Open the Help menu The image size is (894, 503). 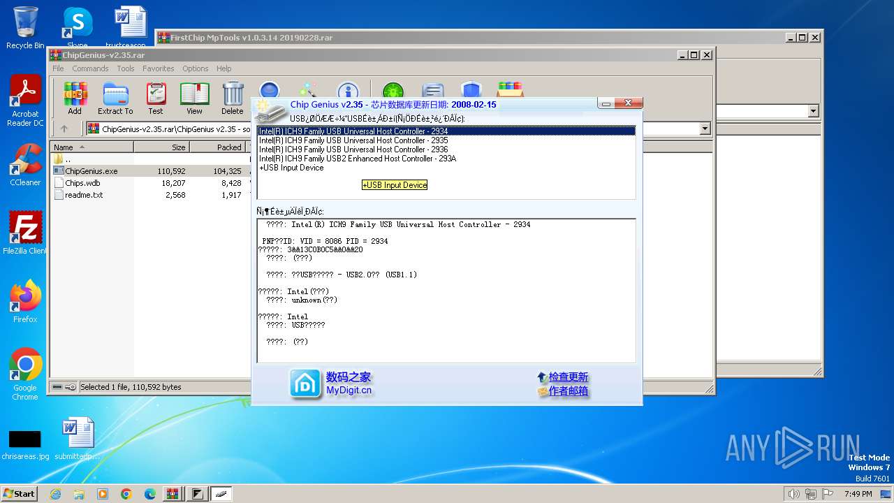[x=224, y=68]
